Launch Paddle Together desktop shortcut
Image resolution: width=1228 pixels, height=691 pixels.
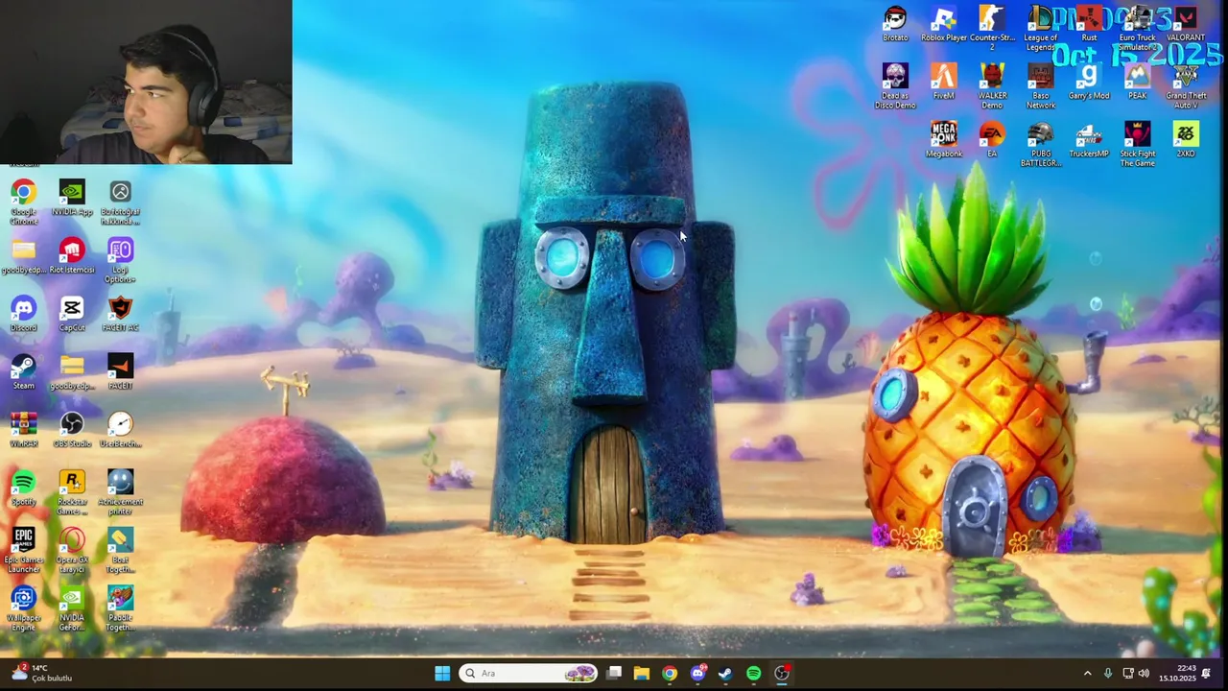[x=120, y=608]
